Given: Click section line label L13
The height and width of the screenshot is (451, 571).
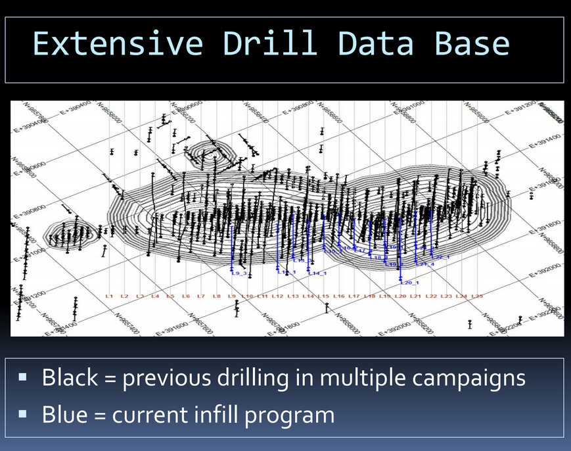Looking at the screenshot, I should pyautogui.click(x=293, y=296).
